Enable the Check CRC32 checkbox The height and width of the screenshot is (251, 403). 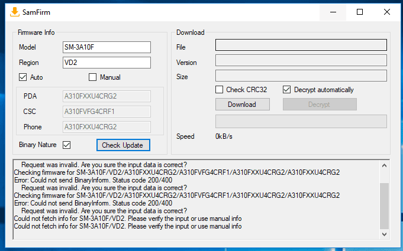tap(219, 90)
